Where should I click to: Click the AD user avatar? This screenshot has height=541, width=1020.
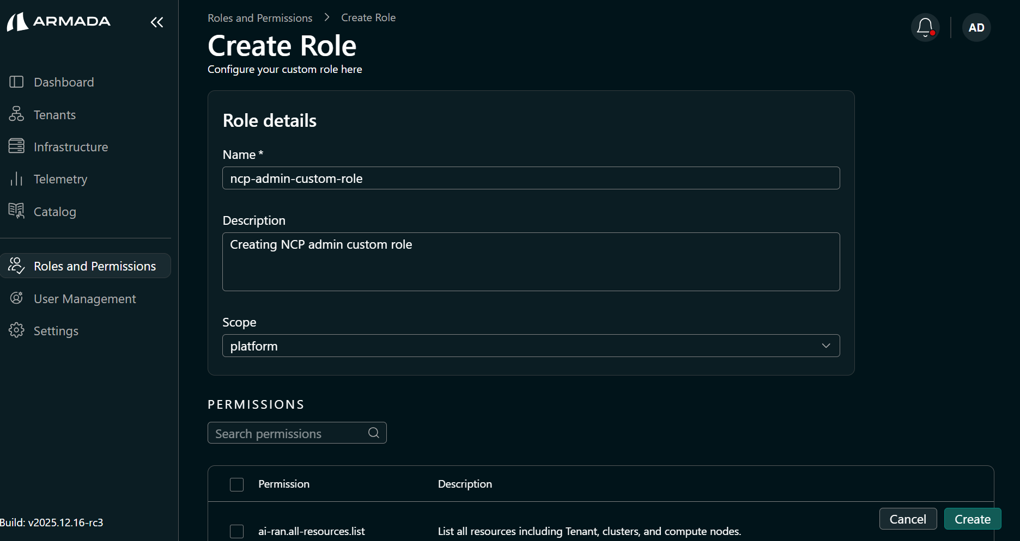click(976, 27)
